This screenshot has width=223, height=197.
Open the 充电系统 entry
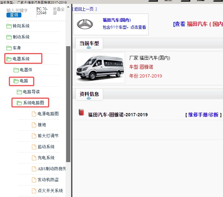point(46,158)
